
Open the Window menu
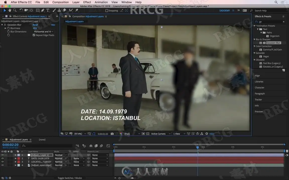coord(126,2)
